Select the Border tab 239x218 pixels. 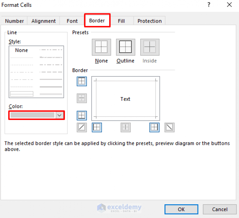click(97, 21)
